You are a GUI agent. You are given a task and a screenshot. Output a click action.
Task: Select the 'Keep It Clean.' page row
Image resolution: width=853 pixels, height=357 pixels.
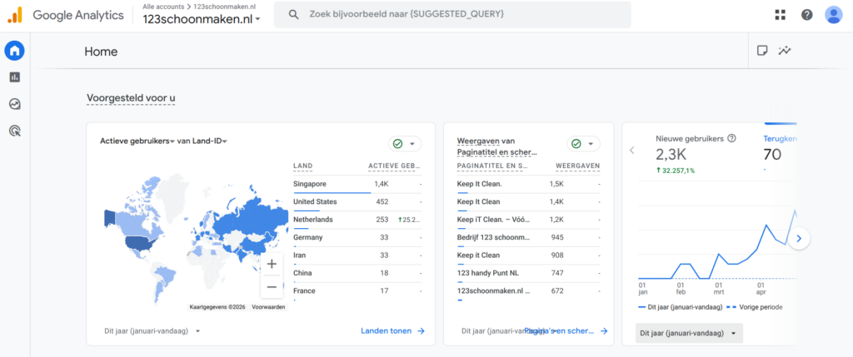coord(529,184)
